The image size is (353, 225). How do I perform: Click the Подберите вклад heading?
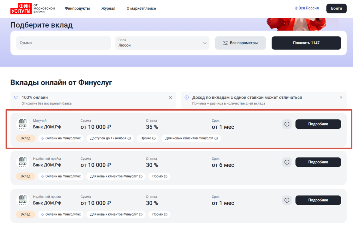[41, 25]
